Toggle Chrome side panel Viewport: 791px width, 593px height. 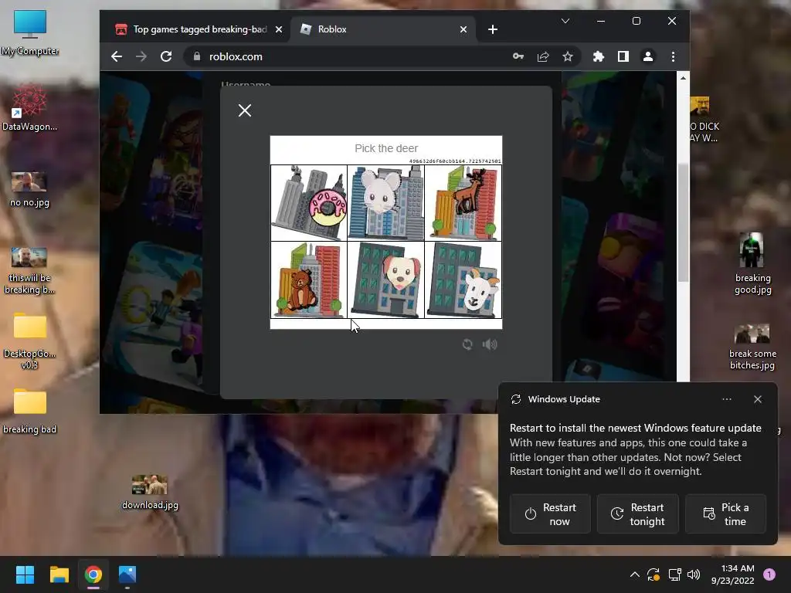point(623,56)
